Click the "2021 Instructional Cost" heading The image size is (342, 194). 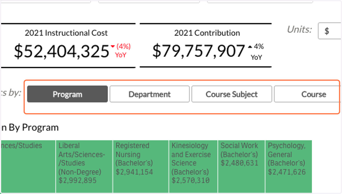(66, 33)
